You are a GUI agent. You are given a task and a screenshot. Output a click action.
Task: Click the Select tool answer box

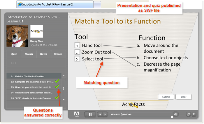[77, 59]
